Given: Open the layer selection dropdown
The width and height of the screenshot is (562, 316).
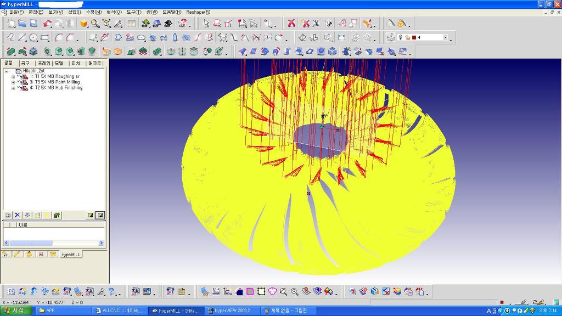Looking at the screenshot, I should (445, 38).
